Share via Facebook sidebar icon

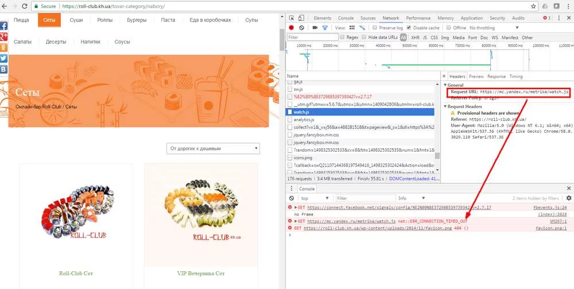pyautogui.click(x=3, y=26)
